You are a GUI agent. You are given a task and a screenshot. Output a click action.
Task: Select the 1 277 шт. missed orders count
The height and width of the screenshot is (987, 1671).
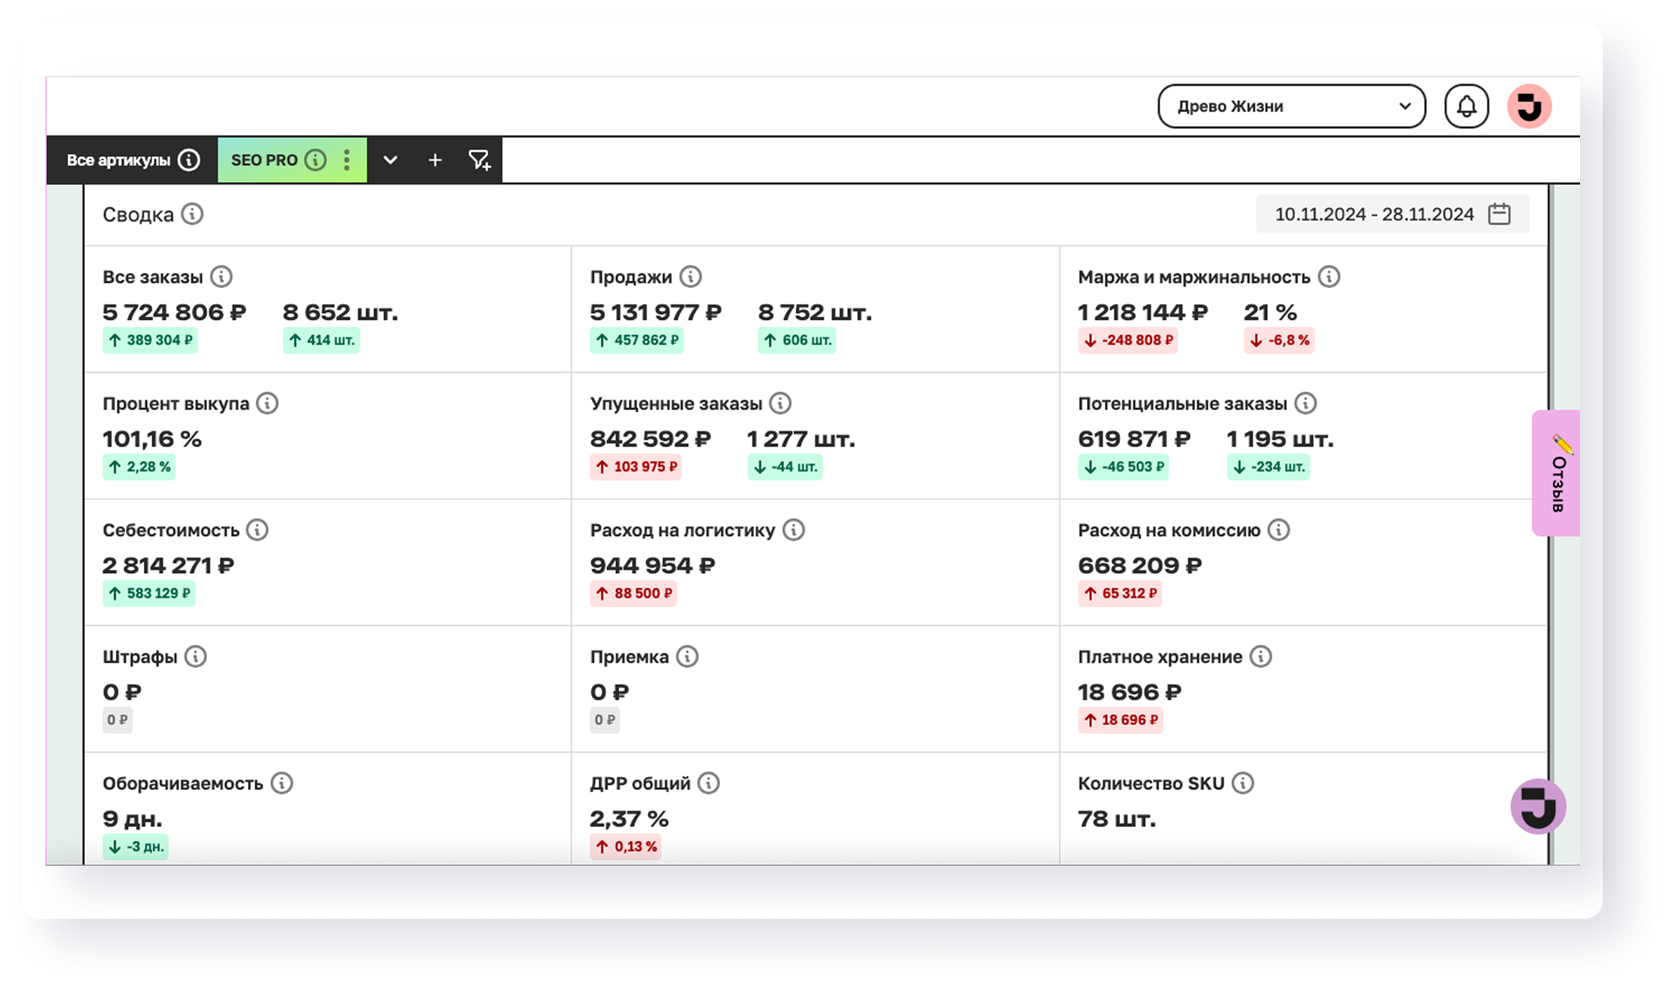pyautogui.click(x=801, y=439)
